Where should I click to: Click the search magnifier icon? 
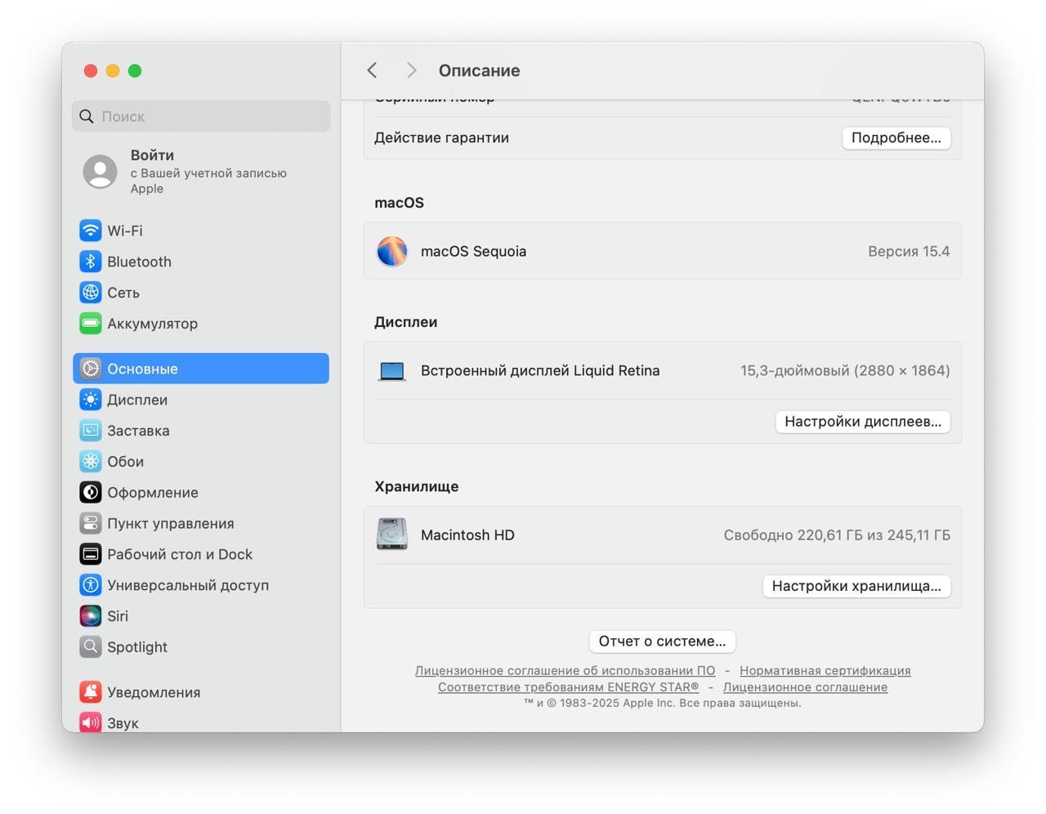(x=87, y=117)
